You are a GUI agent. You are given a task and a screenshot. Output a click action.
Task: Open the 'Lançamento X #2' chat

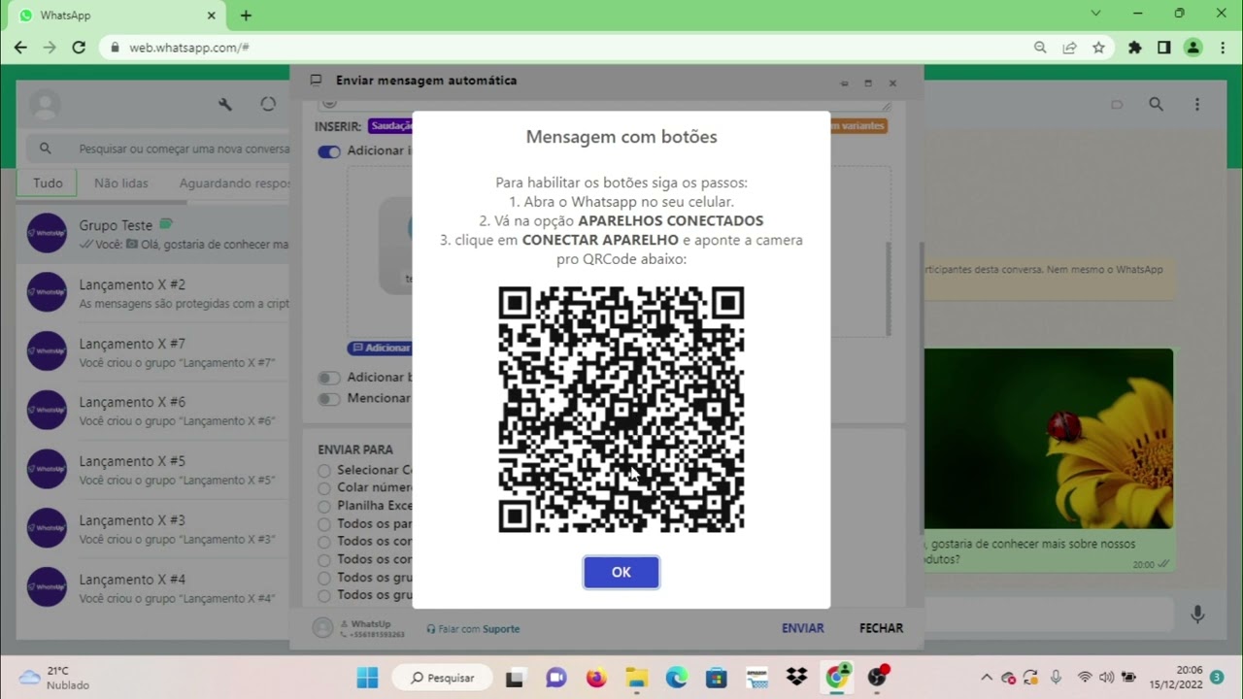152,293
